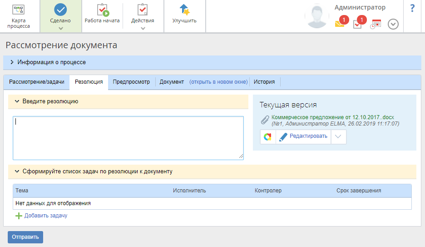
Task: Open the process map (Карта процесса)
Action: pyautogui.click(x=19, y=16)
